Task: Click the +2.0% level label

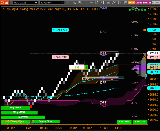Action: [x=134, y=22]
